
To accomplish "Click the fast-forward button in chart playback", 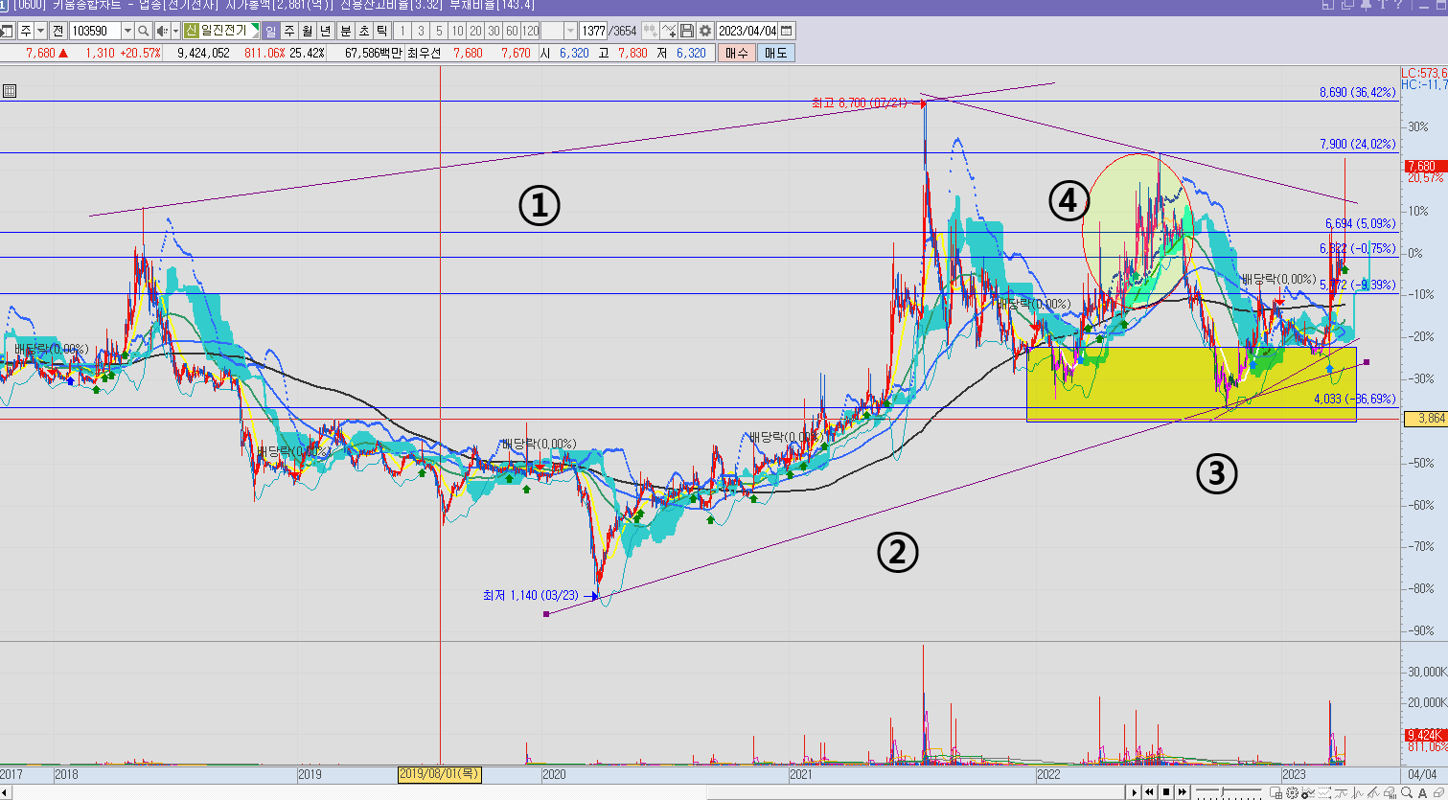I will tap(1183, 792).
